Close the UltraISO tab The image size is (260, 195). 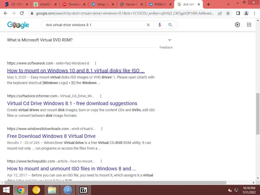[56, 5]
